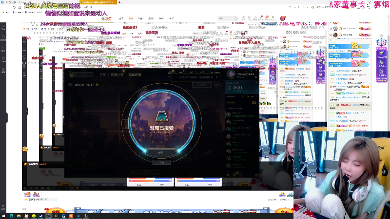This screenshot has width=390, height=219.
Task: Click the first icon in the dark left sidebar
Action: pyautogui.click(x=3, y=27)
